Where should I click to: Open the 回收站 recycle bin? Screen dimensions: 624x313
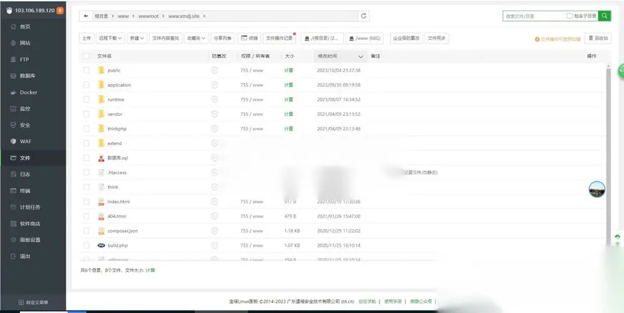[x=598, y=38]
